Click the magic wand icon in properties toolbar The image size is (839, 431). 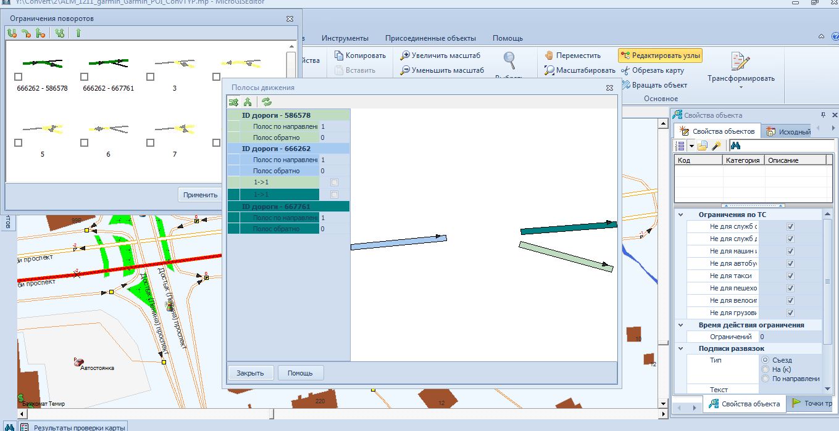point(717,146)
